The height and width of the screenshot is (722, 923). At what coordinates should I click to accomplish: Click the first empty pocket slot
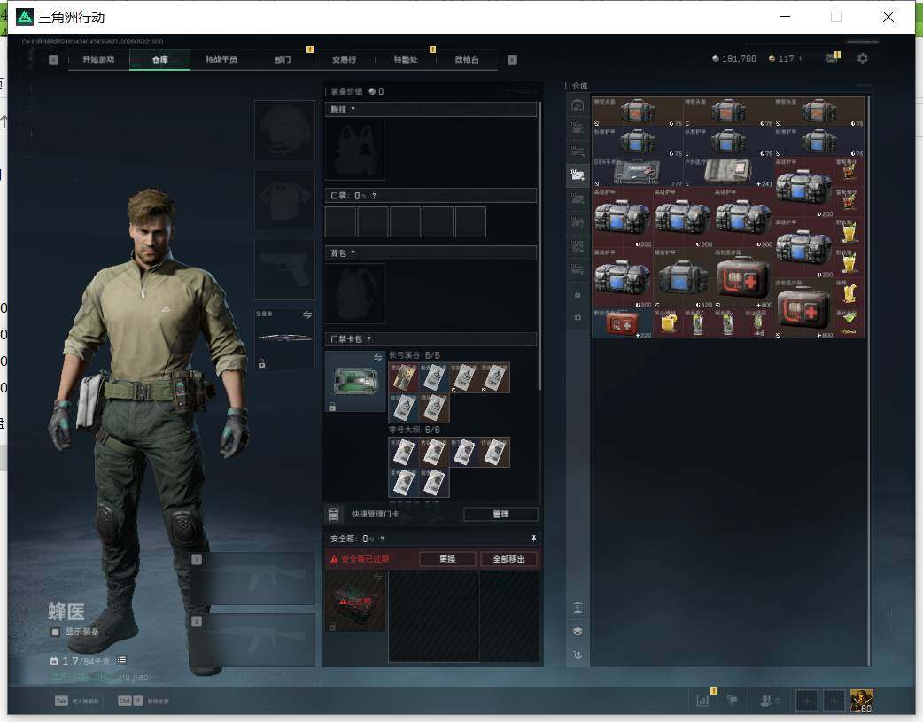pos(340,221)
